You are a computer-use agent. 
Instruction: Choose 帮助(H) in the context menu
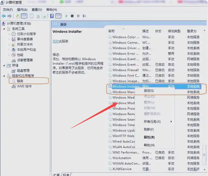[149, 145]
